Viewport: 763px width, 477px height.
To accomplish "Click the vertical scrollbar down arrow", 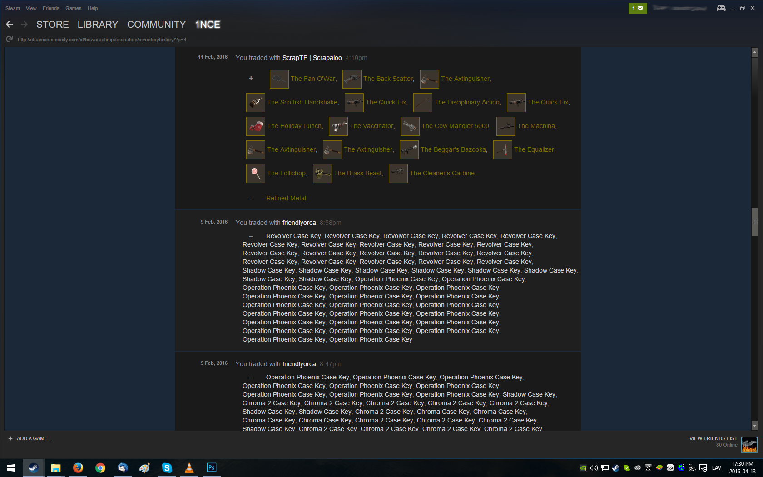I will tap(754, 426).
